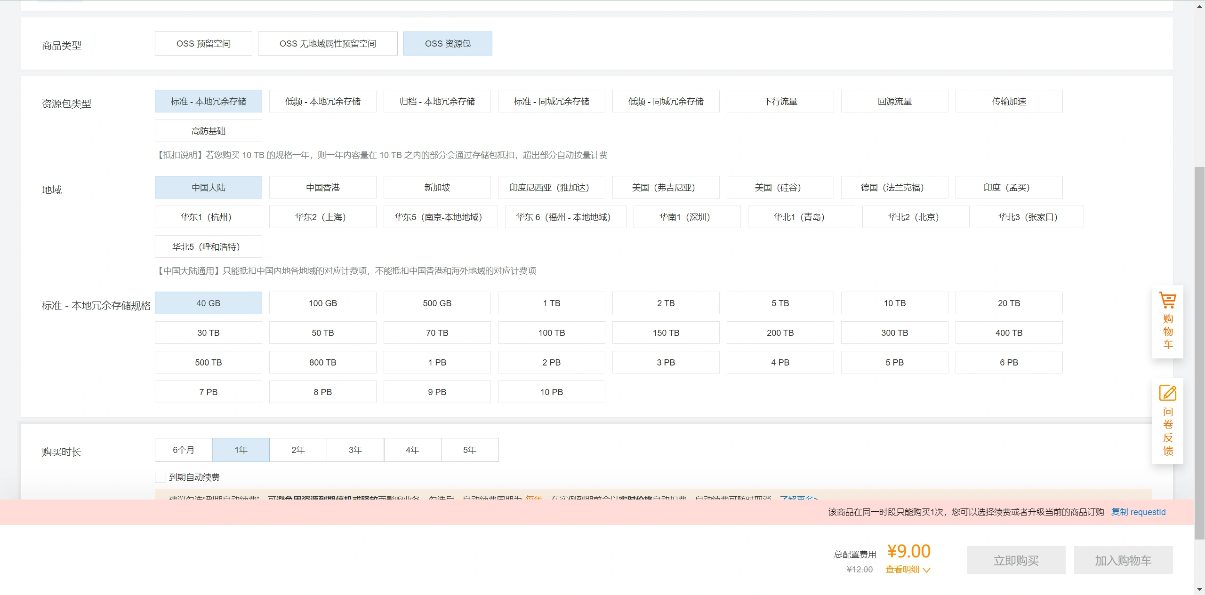1205x595 pixels.
Task: Choose 低频 - 本地冗余存储 resource package type
Action: (x=322, y=102)
